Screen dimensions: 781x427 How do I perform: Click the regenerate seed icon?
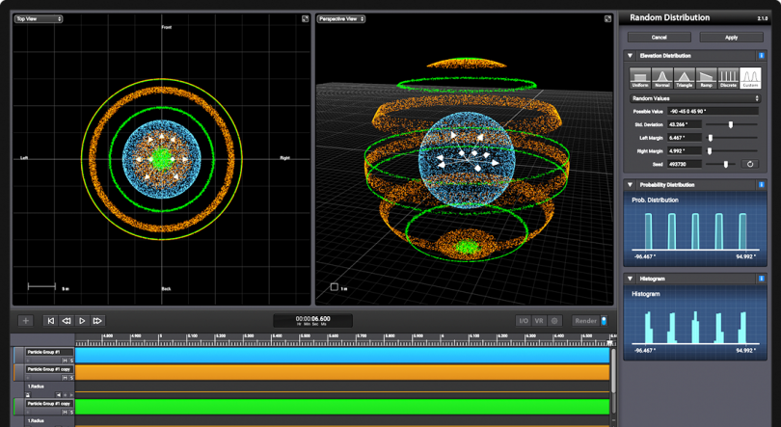click(750, 164)
